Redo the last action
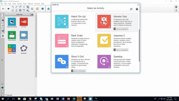The height and width of the screenshot is (101, 179). click(x=17, y=7)
